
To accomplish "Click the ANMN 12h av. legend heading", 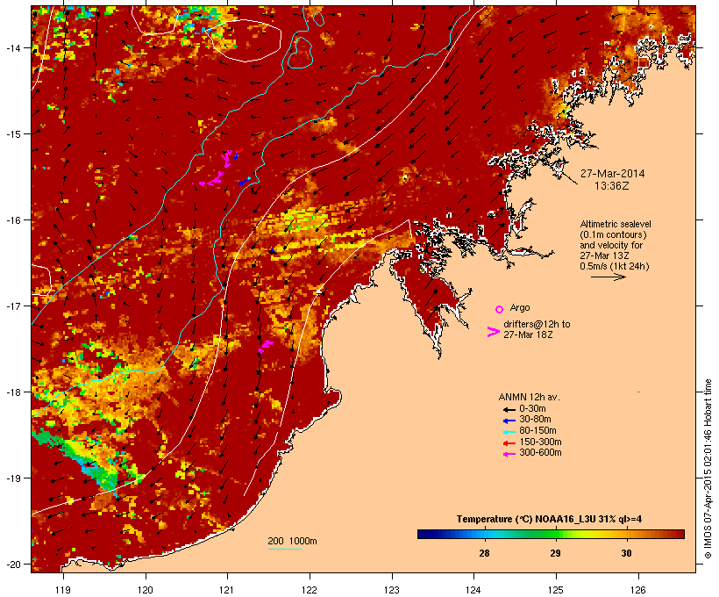I will 529,397.
